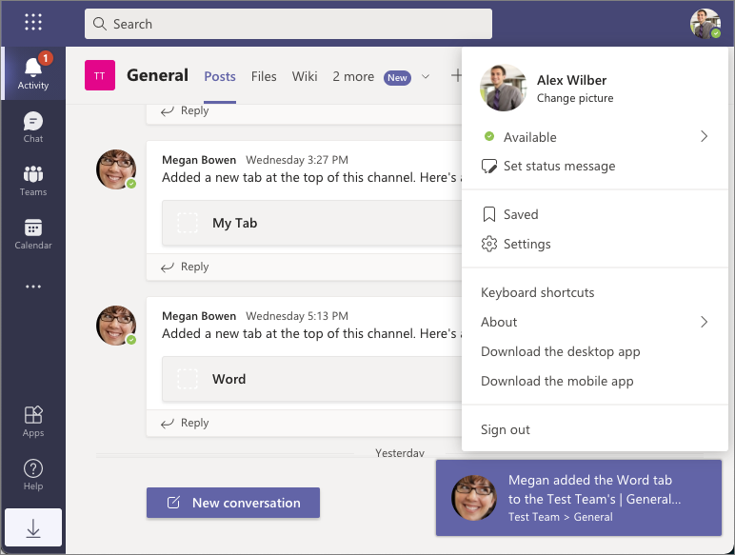This screenshot has height=555, width=735.
Task: Click the search magnifier icon
Action: tap(99, 24)
